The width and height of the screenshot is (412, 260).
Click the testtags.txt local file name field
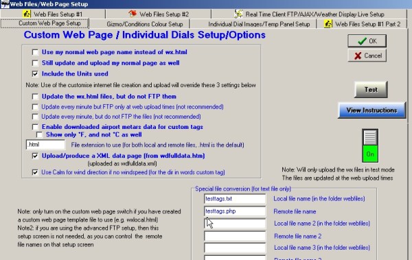tap(235, 199)
